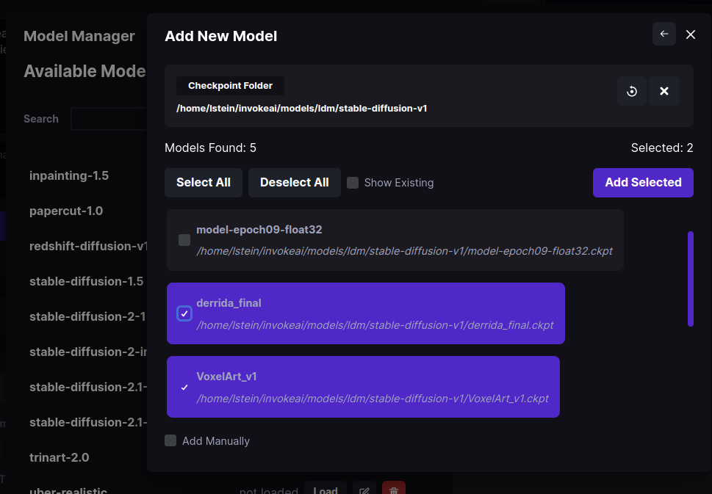Click the Load button for uber-realistic

click(x=326, y=489)
